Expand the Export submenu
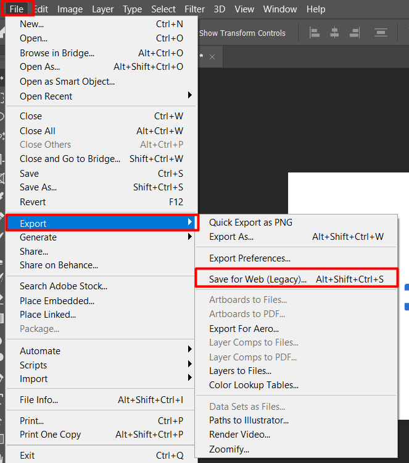Screen dimensions: 409x463 tap(102, 223)
